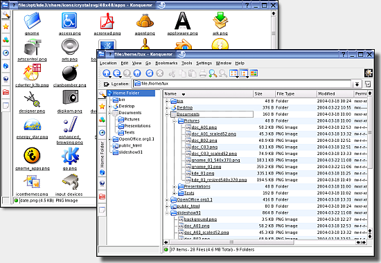Click ark.png icon in back window
Image resolution: width=381 pixels, height=263 pixels.
pyautogui.click(x=220, y=21)
